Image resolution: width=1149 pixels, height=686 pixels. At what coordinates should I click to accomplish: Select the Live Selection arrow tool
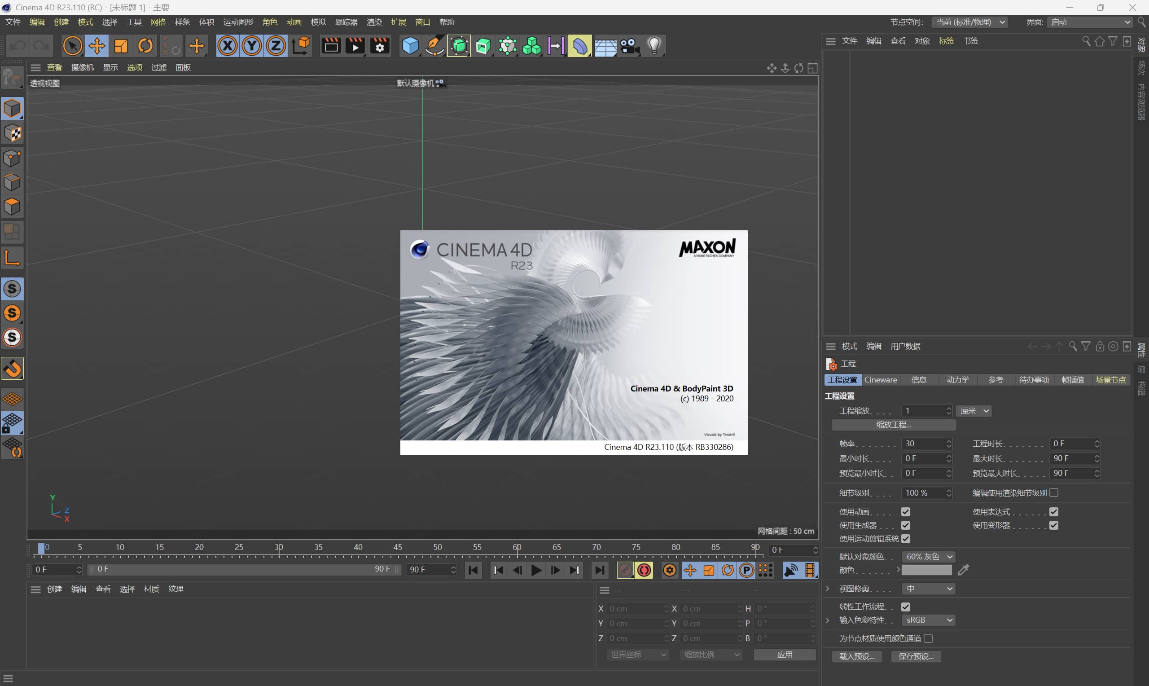73,46
